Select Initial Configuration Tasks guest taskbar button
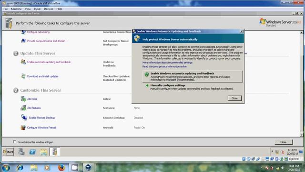The height and width of the screenshot is (172, 305). point(55,152)
